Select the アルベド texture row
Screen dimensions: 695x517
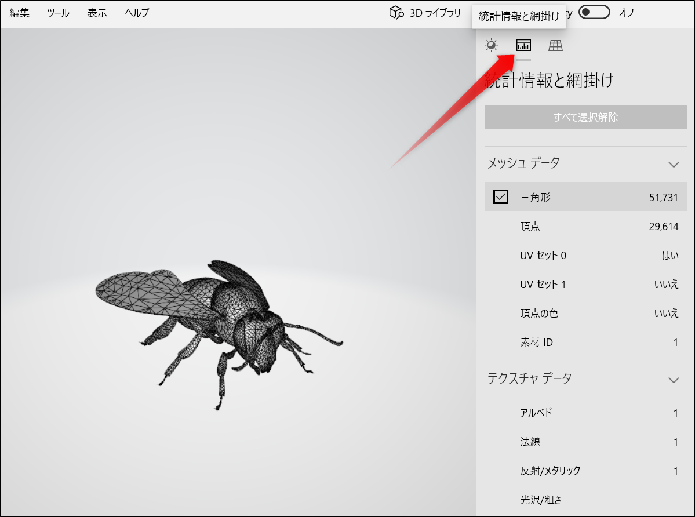click(x=585, y=413)
